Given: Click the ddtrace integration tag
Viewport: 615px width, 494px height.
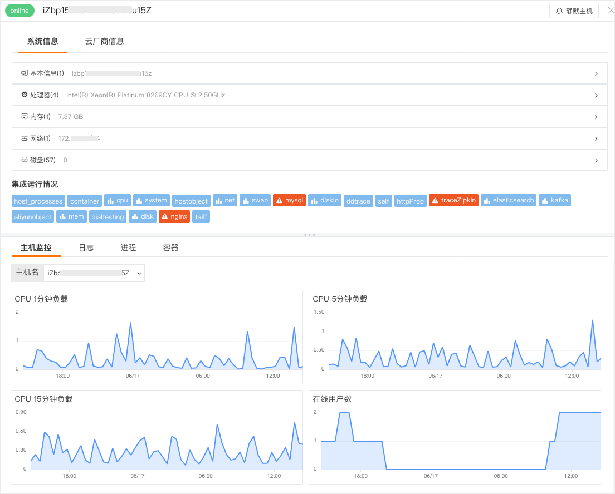Looking at the screenshot, I should click(x=358, y=201).
